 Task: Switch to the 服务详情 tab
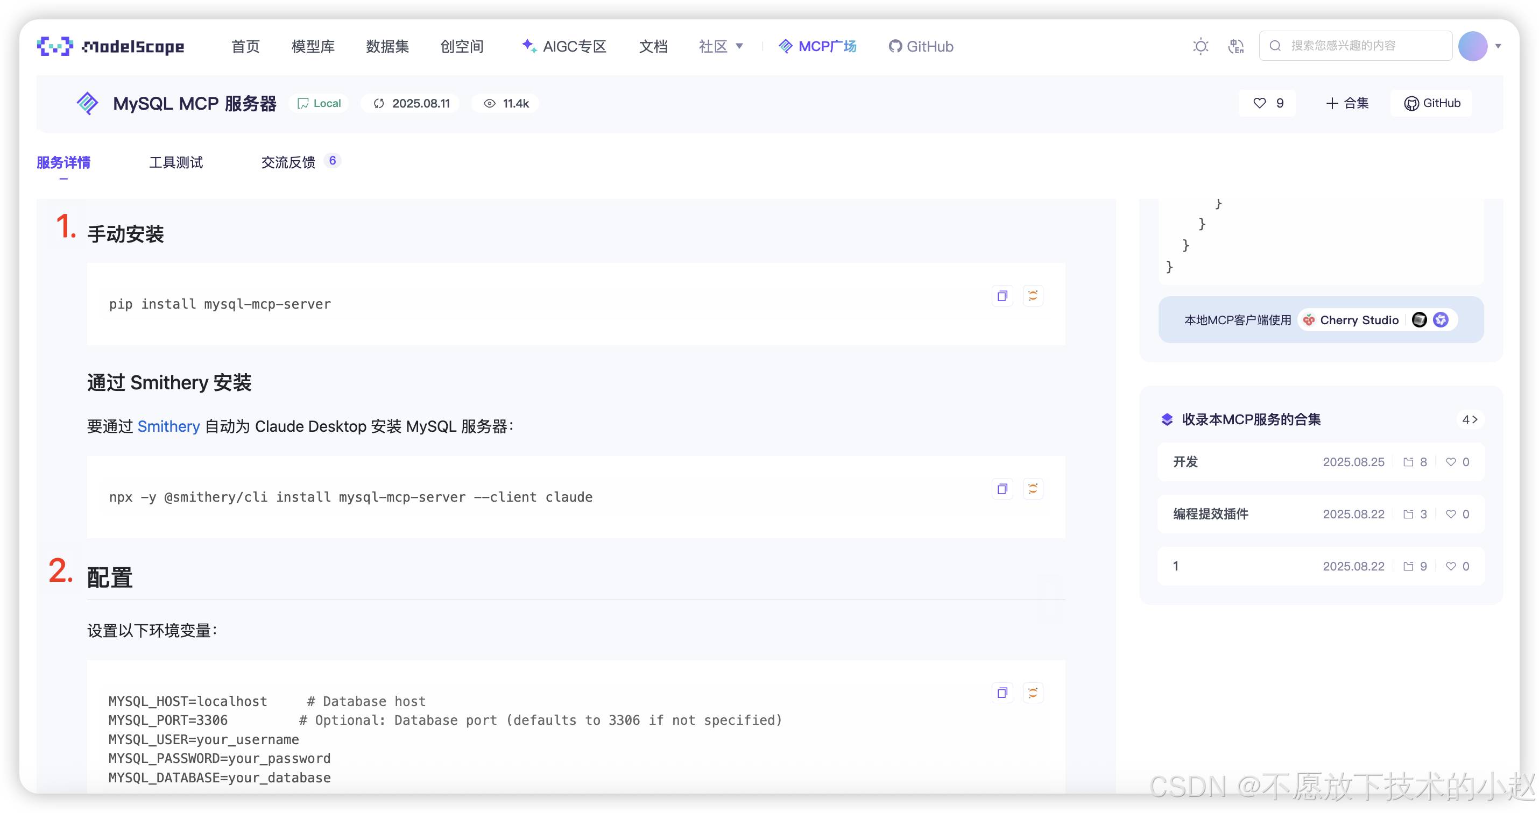63,162
